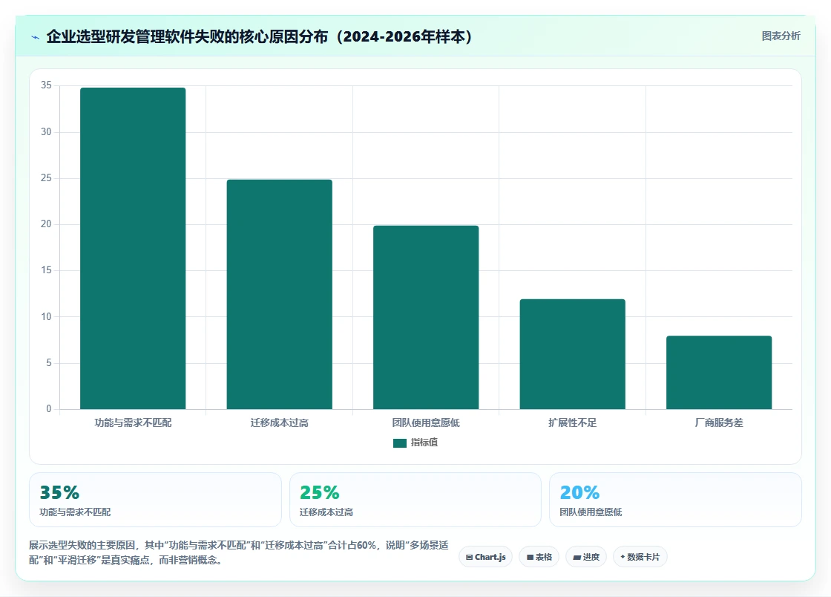Click the 进度 tag

(586, 557)
